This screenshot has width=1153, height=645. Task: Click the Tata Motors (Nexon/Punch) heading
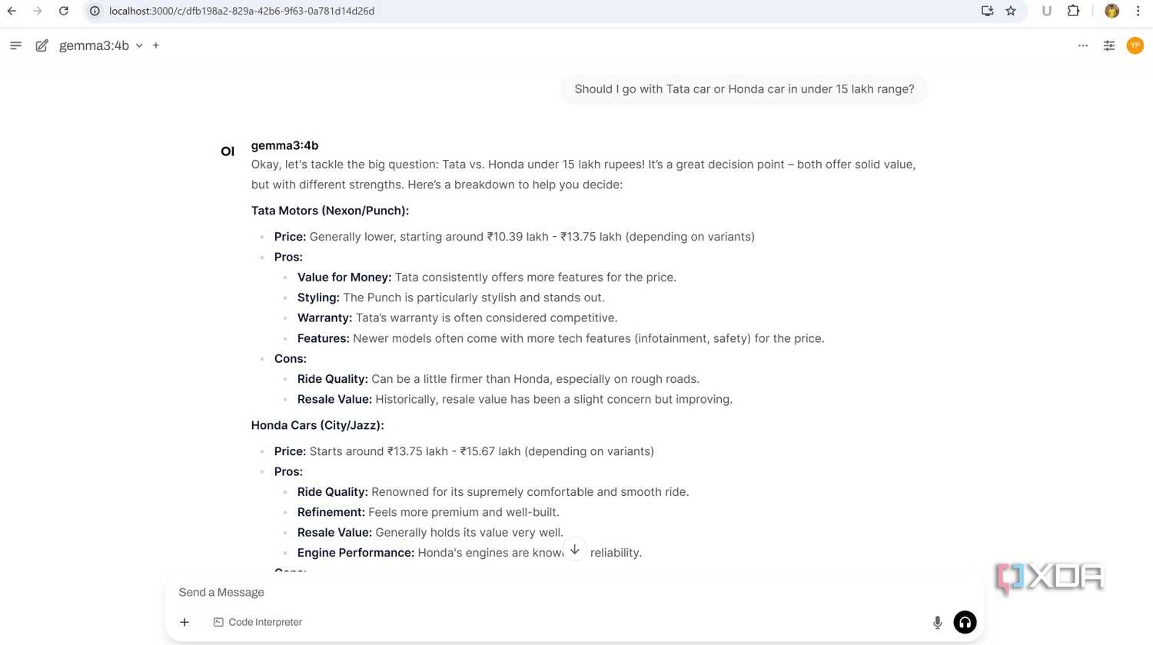pyautogui.click(x=330, y=211)
